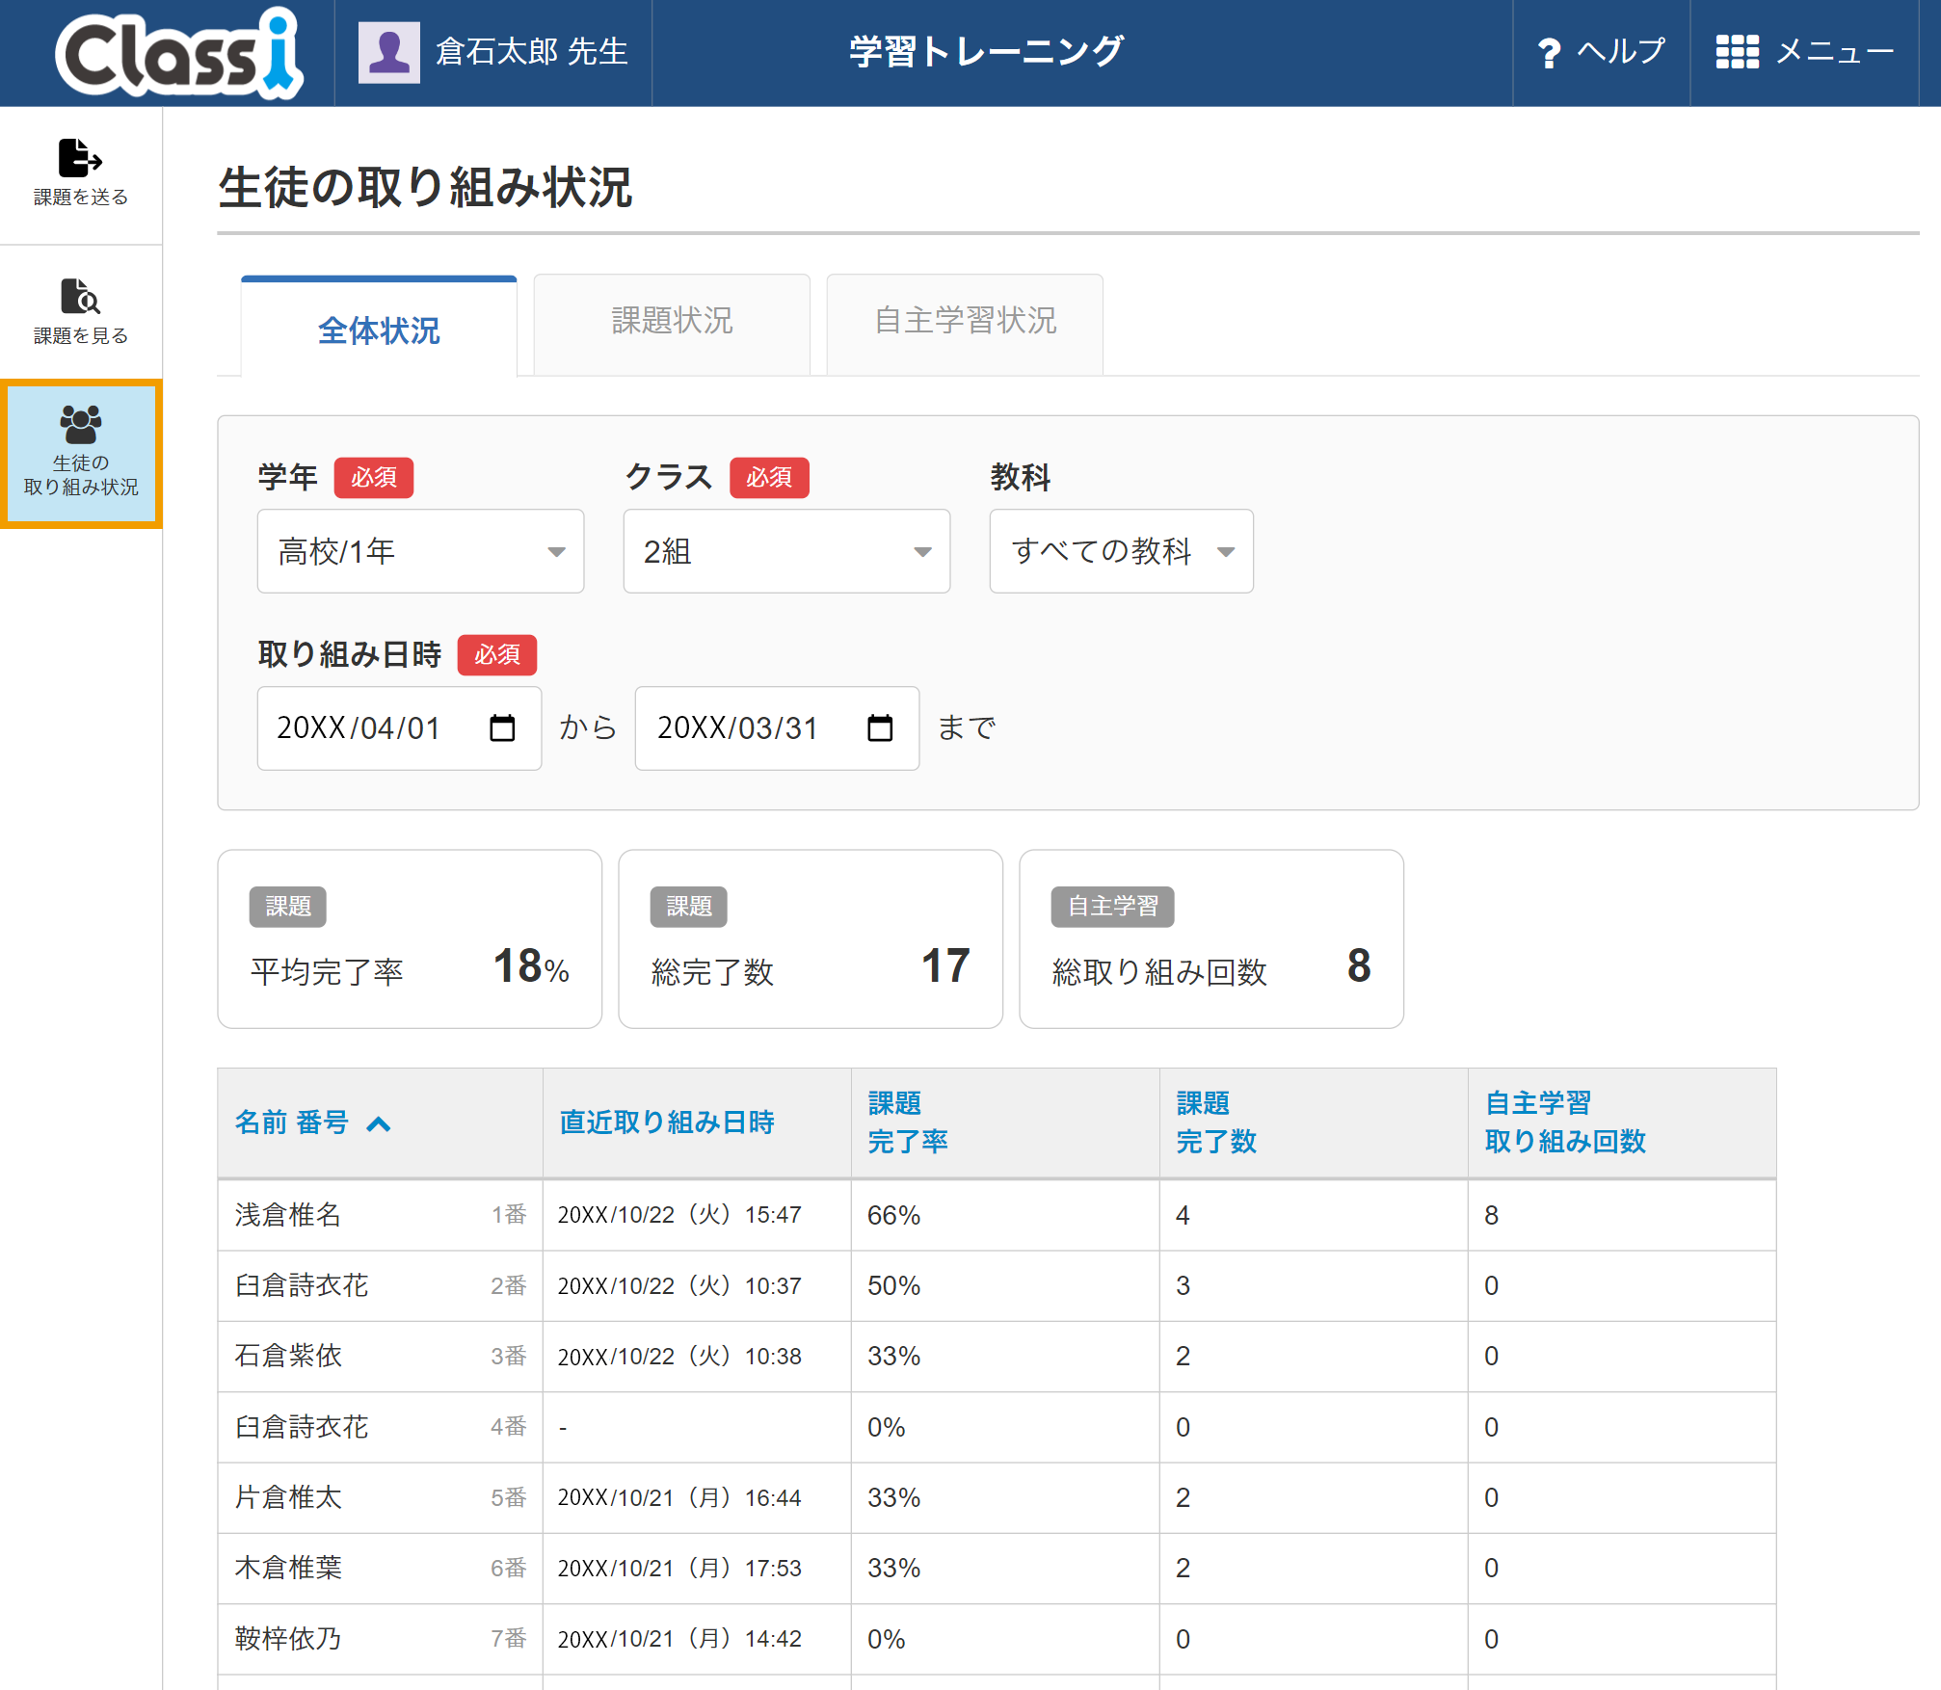This screenshot has width=1941, height=1690.
Task: Click the メニュー label in header
Action: click(x=1835, y=51)
